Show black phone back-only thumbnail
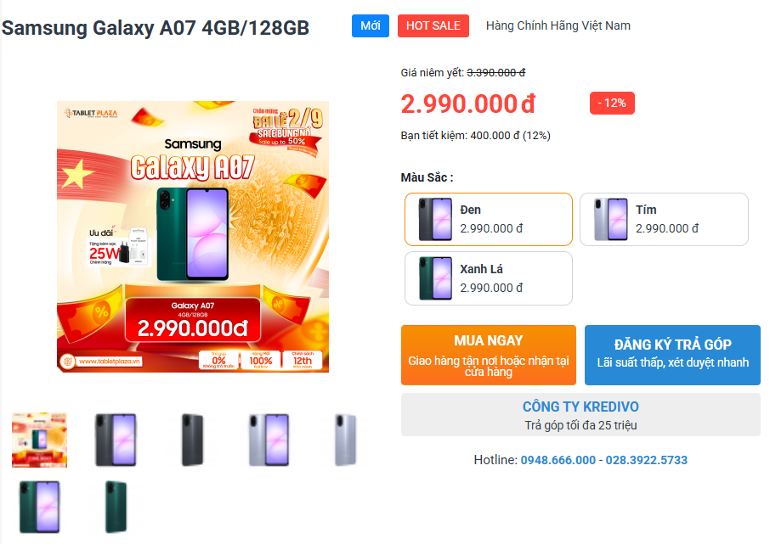This screenshot has height=544, width=770. pyautogui.click(x=192, y=440)
